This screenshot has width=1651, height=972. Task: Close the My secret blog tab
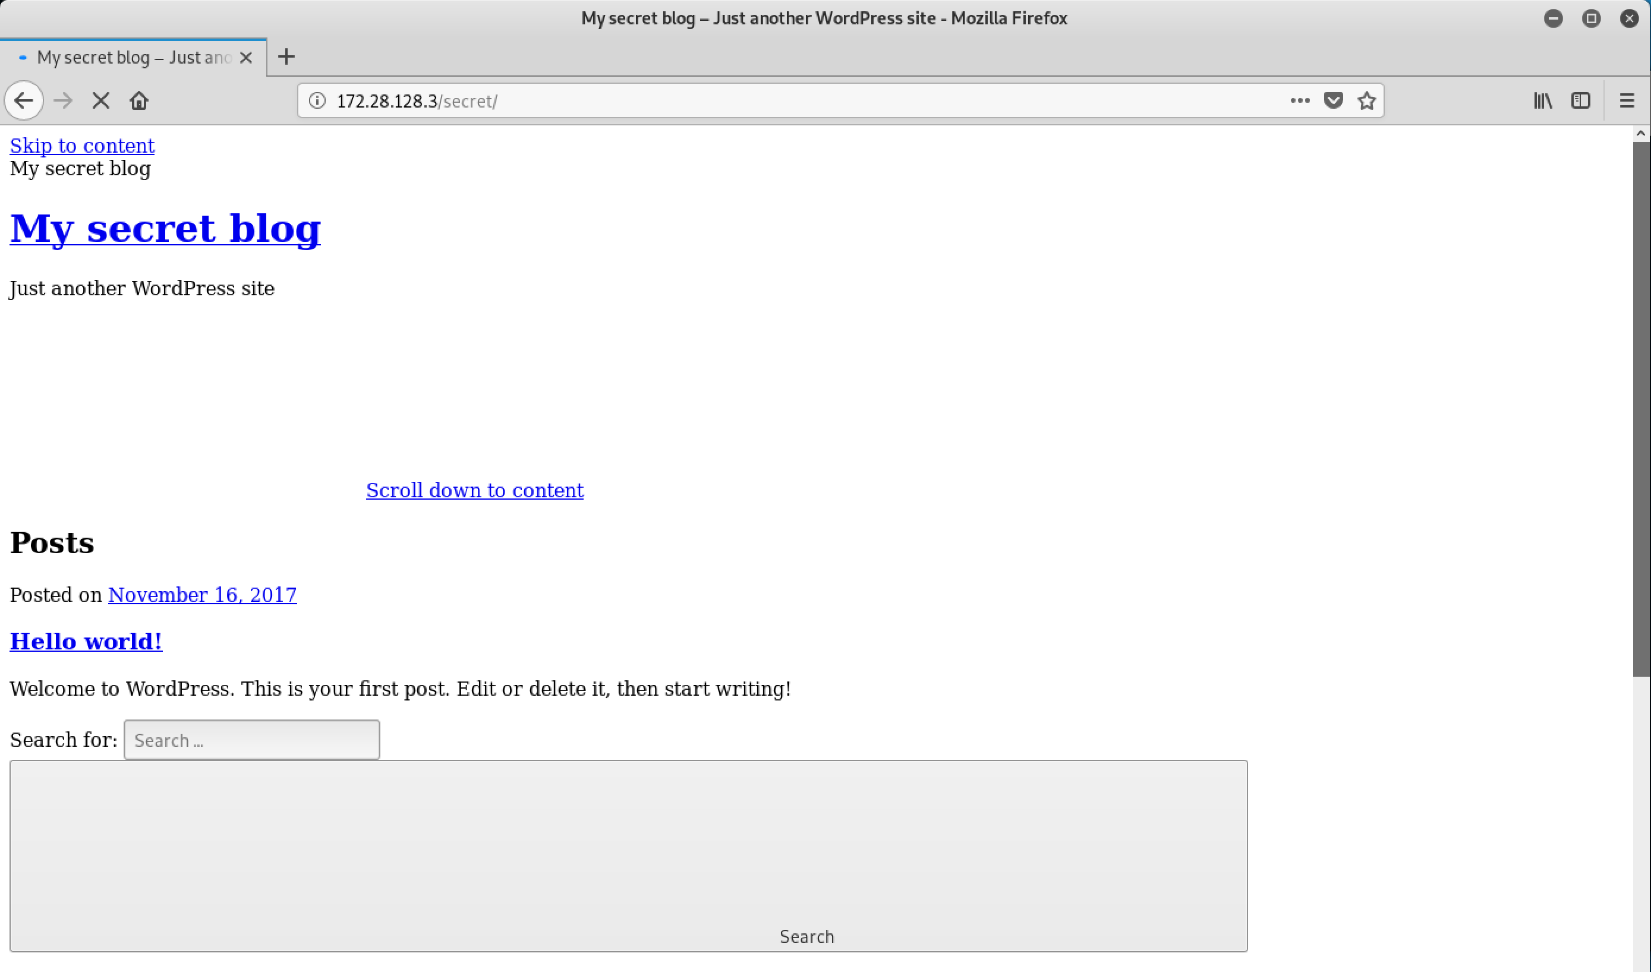tap(246, 58)
